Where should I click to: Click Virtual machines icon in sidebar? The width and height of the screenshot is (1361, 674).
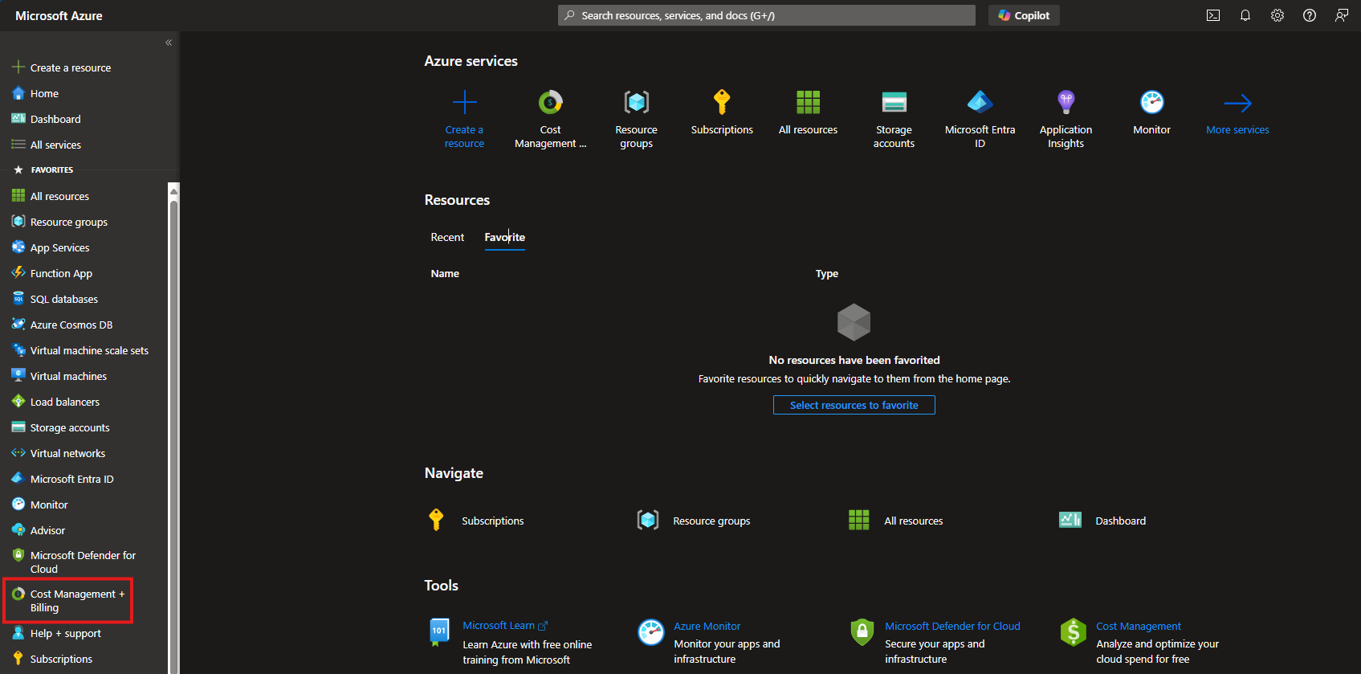click(x=18, y=376)
